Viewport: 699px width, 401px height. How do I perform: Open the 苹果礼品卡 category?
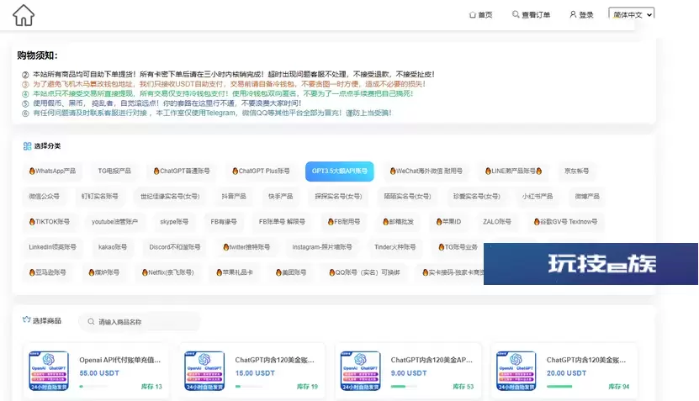point(235,272)
